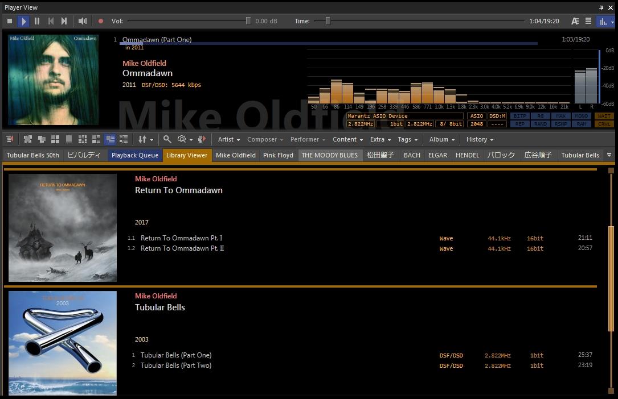Pin the Player View panel

tap(601, 7)
